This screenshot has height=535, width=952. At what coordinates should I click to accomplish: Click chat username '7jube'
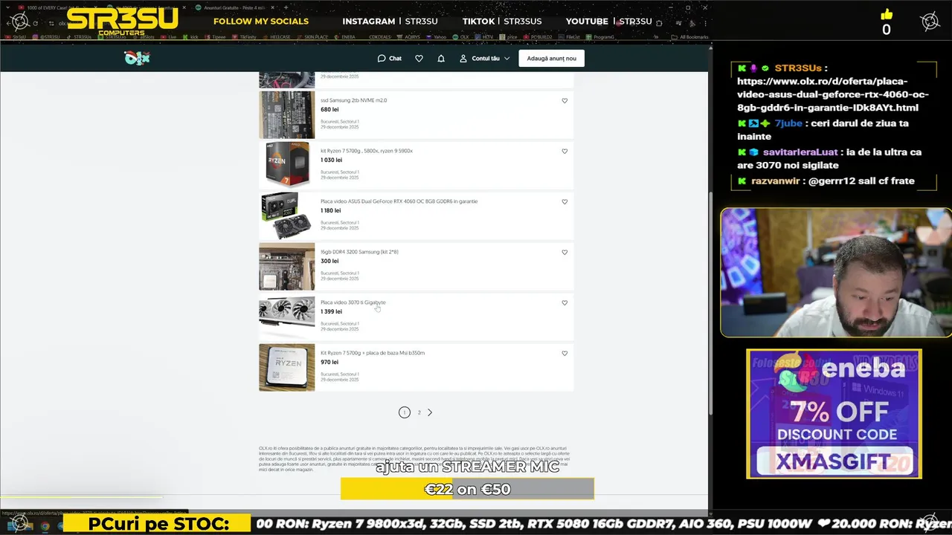(x=789, y=123)
